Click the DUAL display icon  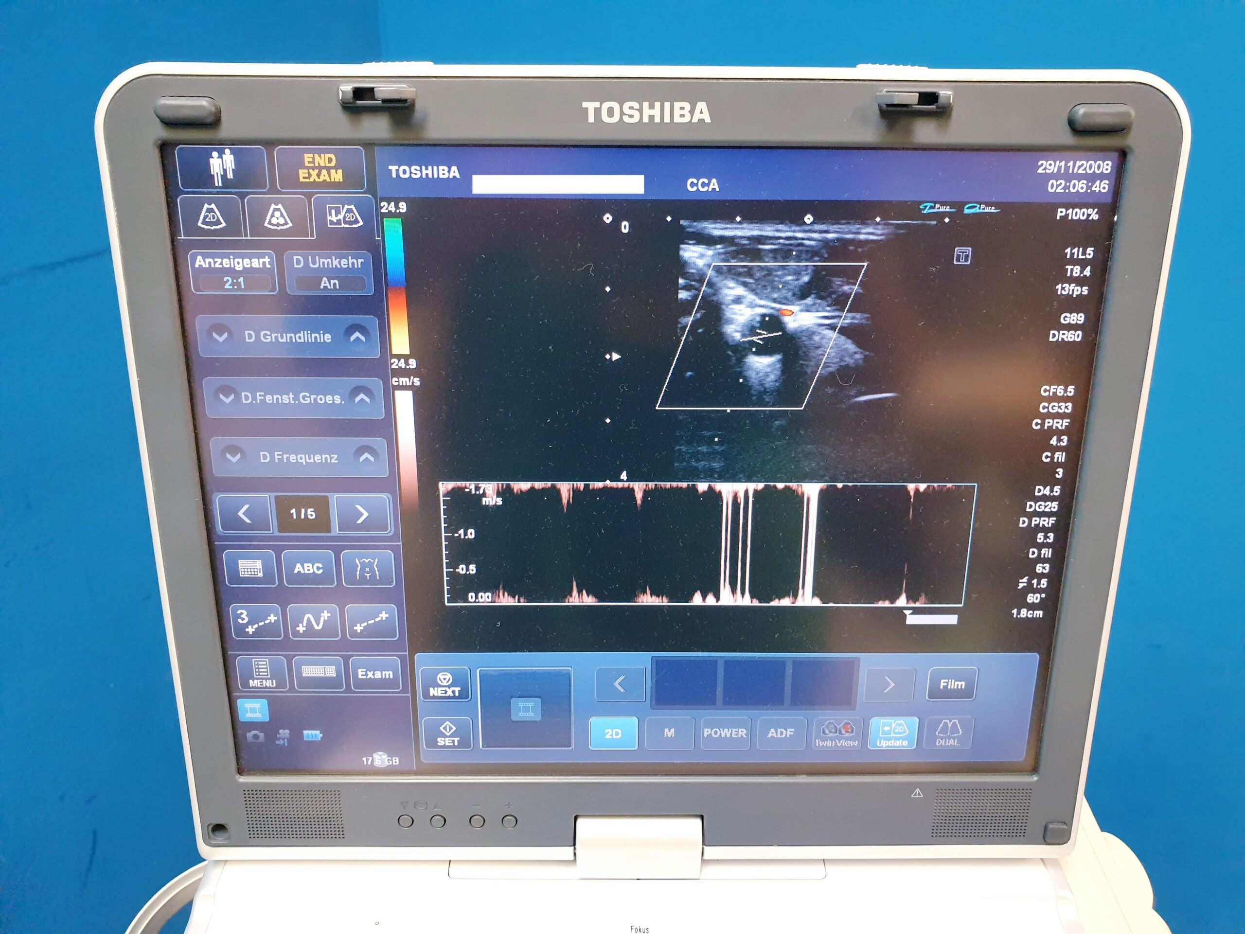947,733
